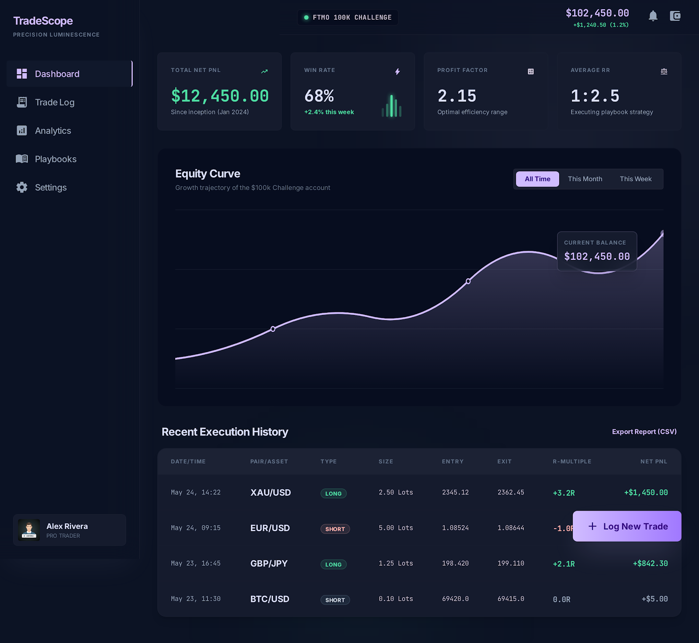Click the trending-up icon on Total Net PNL
The height and width of the screenshot is (643, 699).
pos(264,72)
